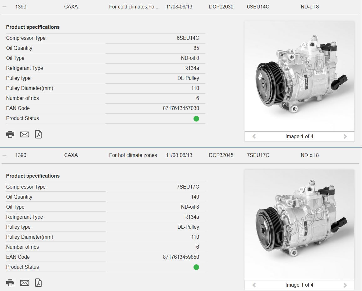Print the DCP02030 product specifications
This screenshot has width=362, height=291.
pyautogui.click(x=10, y=134)
